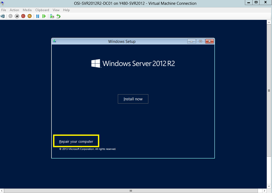Viewport: 272px width, 193px height.
Task: Open the Clipboard menu
Action: coord(42,10)
